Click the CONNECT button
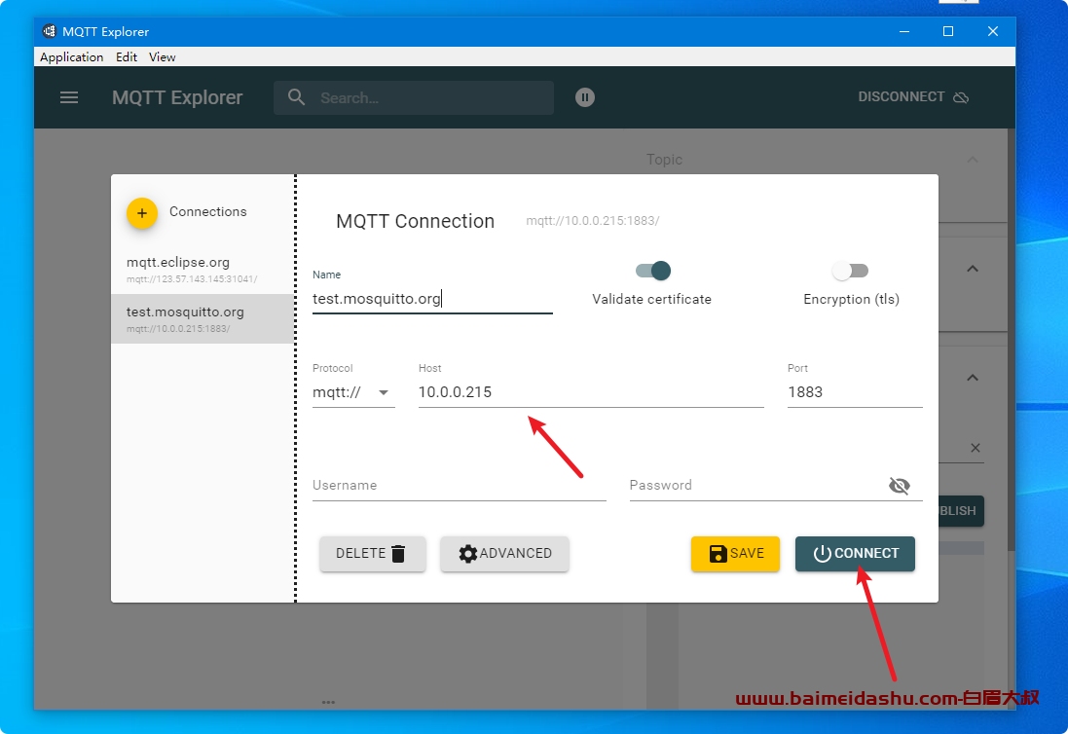Screen dimensions: 1068x734 click(x=855, y=554)
